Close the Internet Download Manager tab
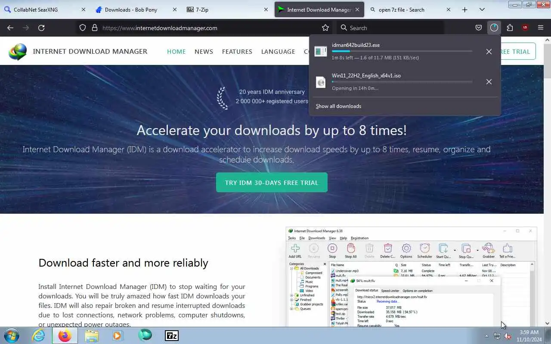The image size is (551, 344). pos(357,9)
